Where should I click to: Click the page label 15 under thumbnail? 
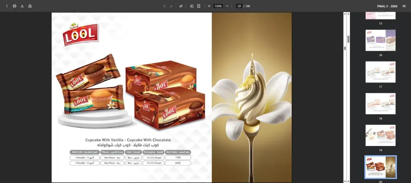pos(380,23)
